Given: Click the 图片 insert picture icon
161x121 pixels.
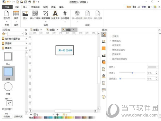Looking at the screenshot, I should point(25,14).
